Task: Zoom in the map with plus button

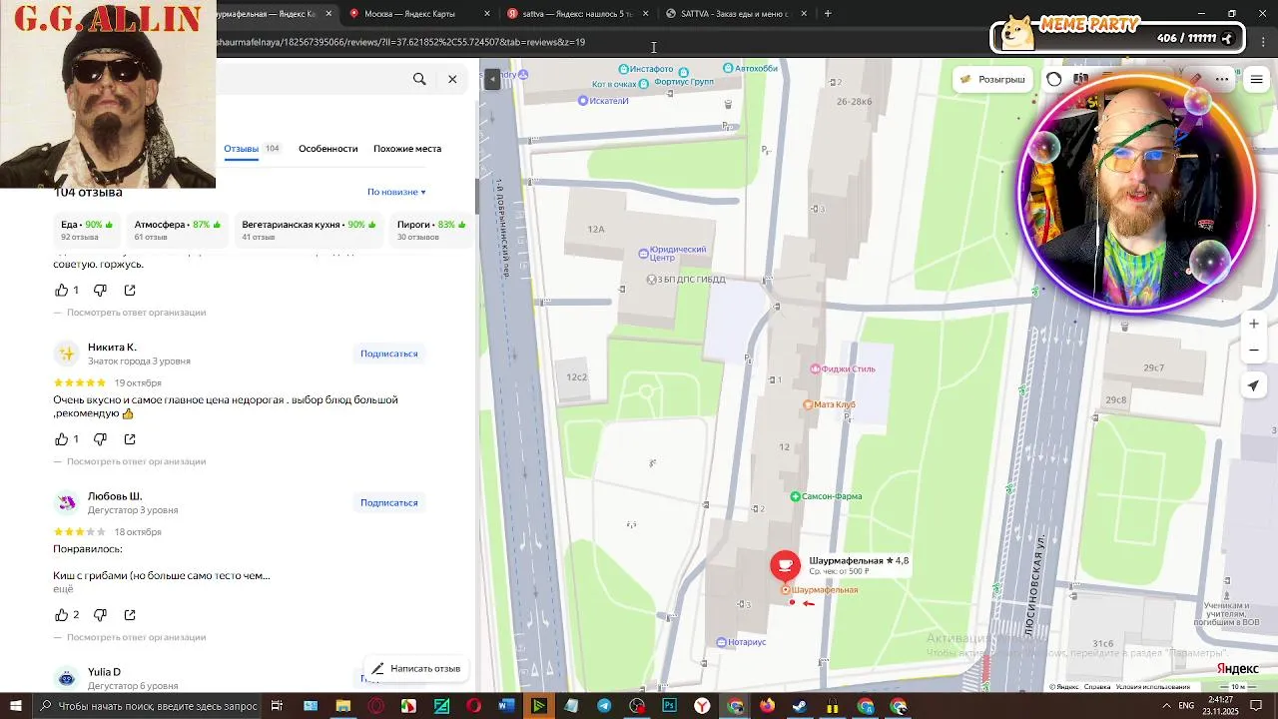Action: pyautogui.click(x=1254, y=324)
